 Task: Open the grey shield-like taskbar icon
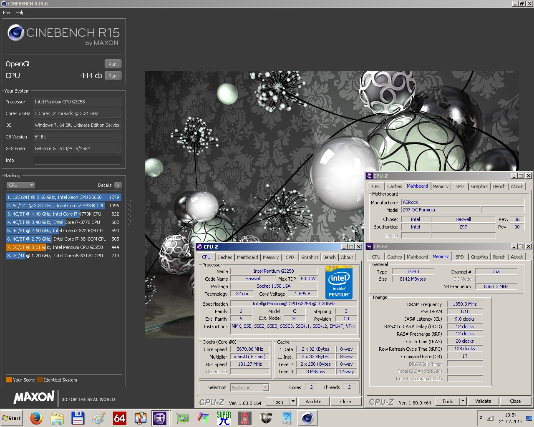(266, 418)
